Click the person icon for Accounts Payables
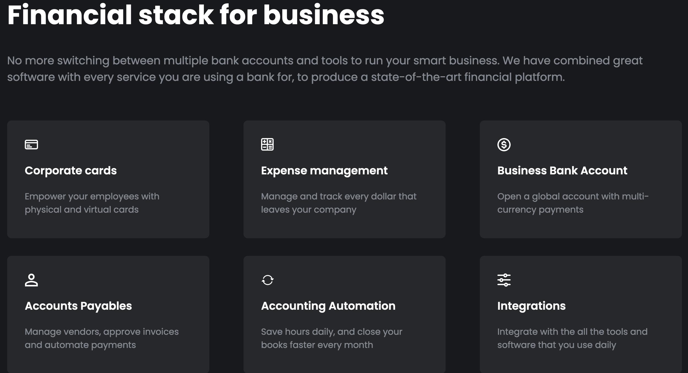Image resolution: width=688 pixels, height=373 pixels. (31, 280)
